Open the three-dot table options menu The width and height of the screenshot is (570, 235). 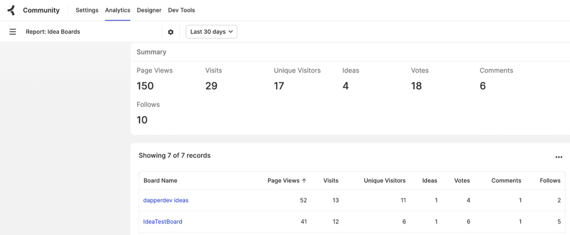[559, 157]
